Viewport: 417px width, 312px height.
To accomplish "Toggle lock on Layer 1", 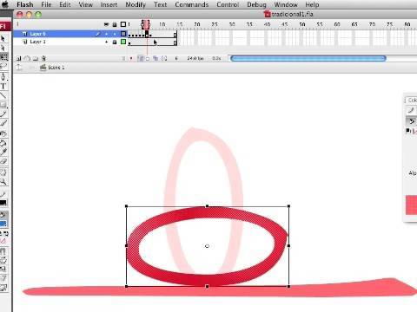I will point(115,42).
